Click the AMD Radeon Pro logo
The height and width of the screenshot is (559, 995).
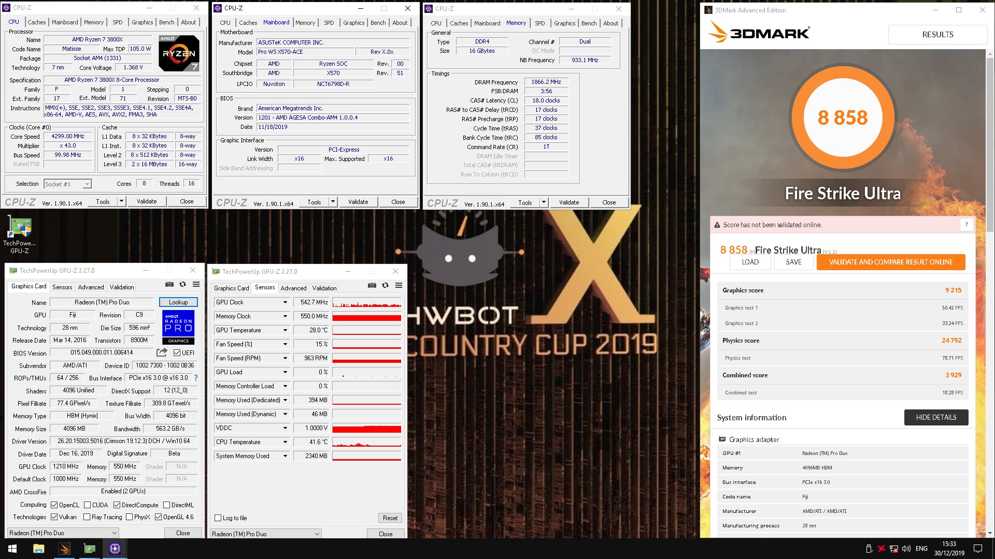(x=178, y=327)
